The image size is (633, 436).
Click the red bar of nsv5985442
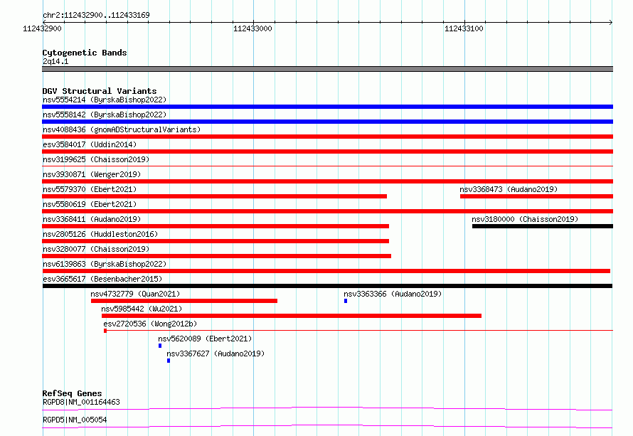tap(292, 316)
